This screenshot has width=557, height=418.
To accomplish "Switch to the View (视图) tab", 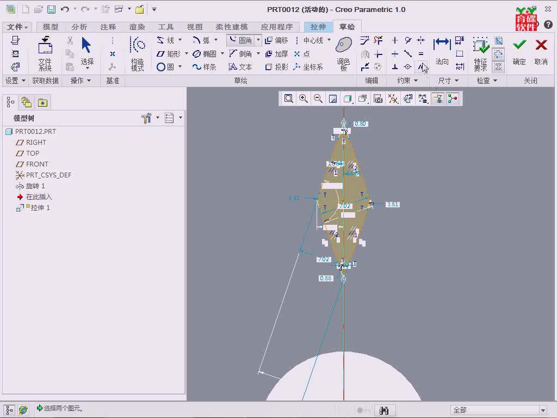I will point(194,27).
